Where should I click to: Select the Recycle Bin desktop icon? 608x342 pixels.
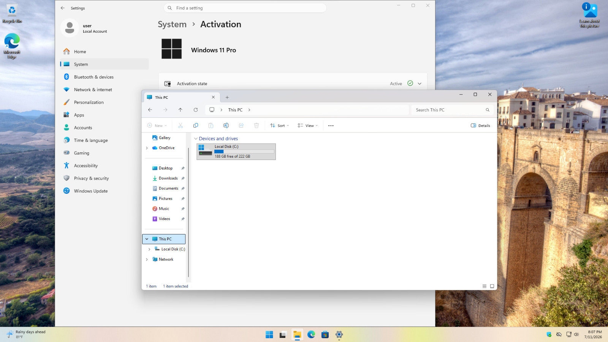(12, 13)
